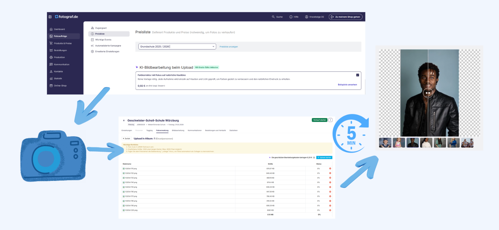
Task: Open Produkte & Preise section
Action: (x=60, y=43)
